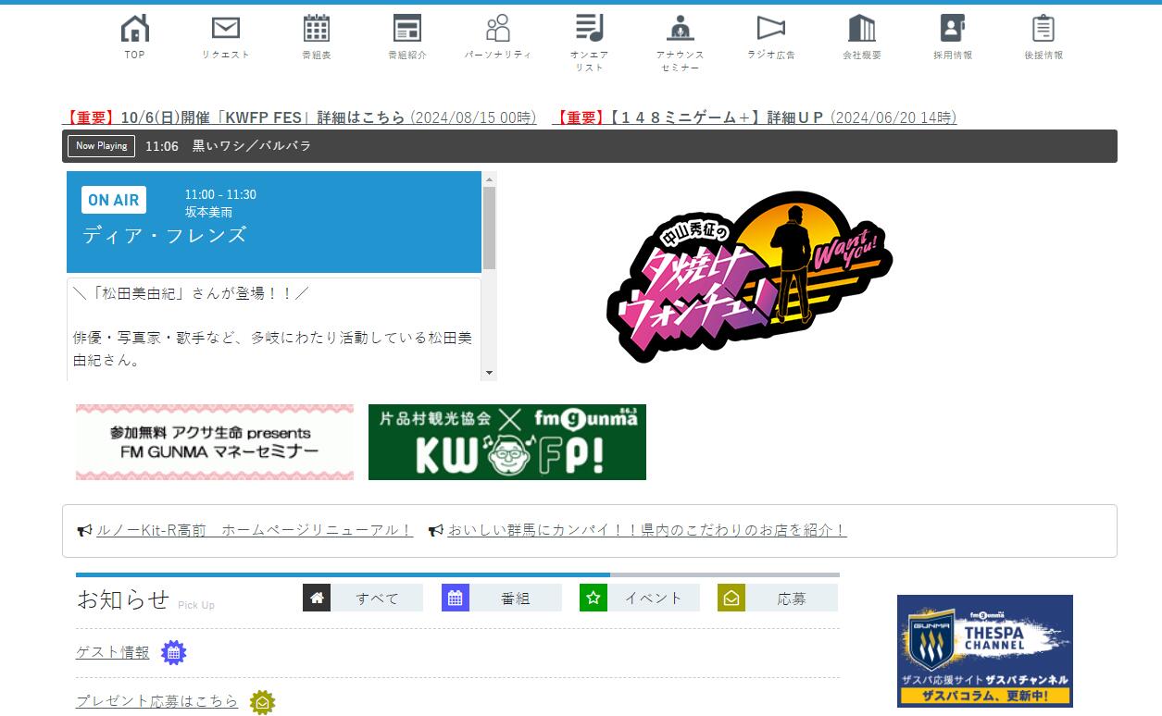Open the ゲスト情報 link
This screenshot has height=716, width=1162.
(113, 652)
